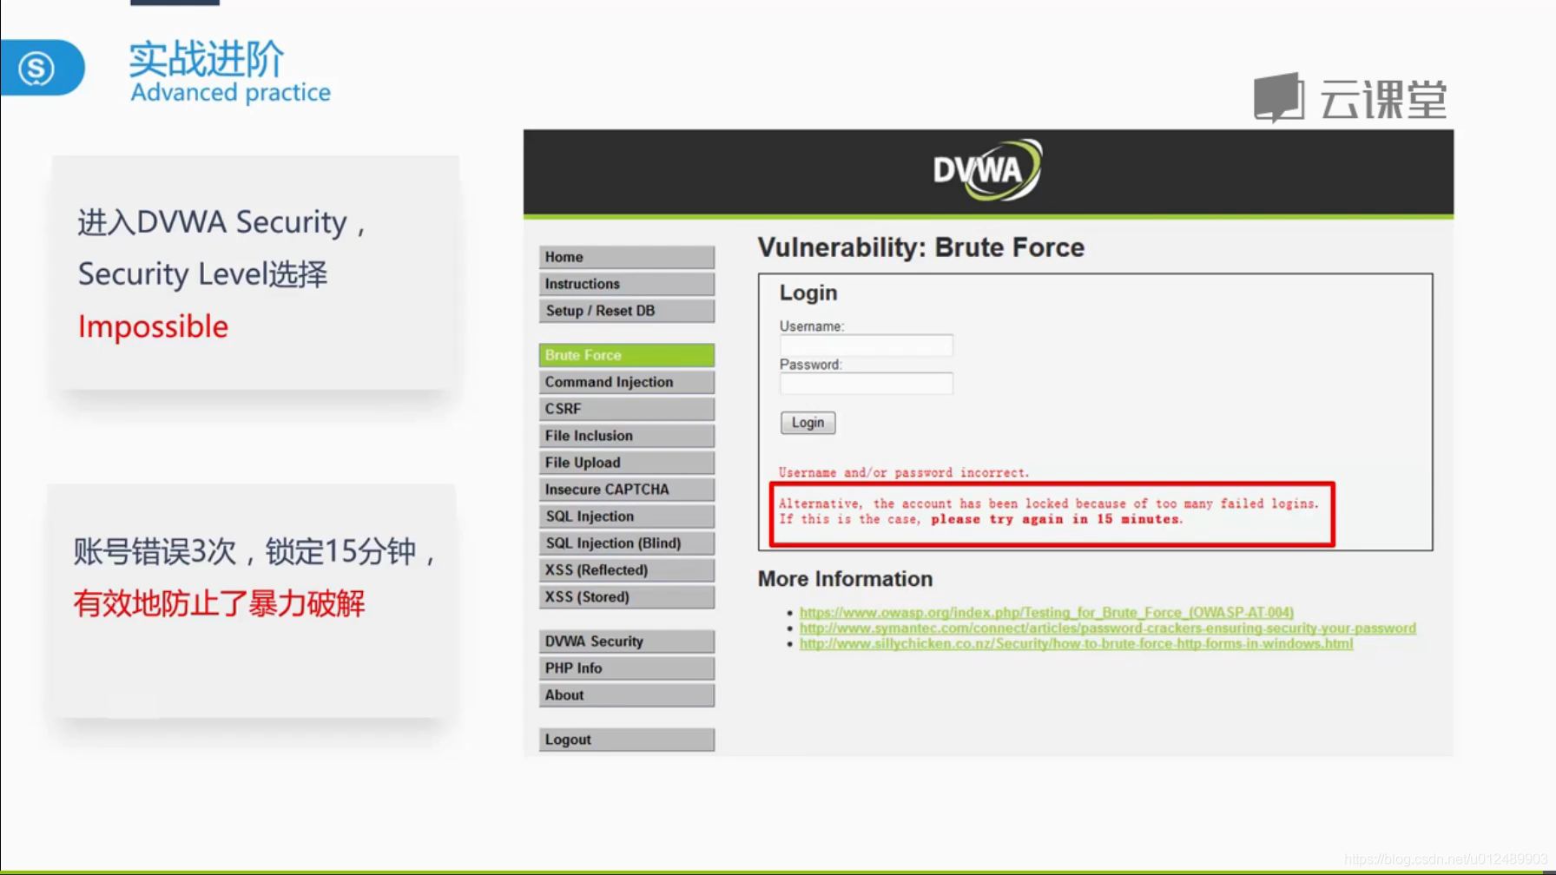The height and width of the screenshot is (875, 1556).
Task: Focus the Username input field
Action: [x=866, y=345]
